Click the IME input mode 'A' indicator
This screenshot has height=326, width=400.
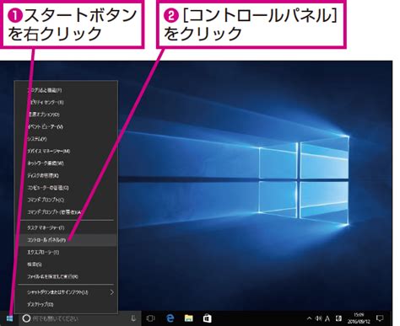coord(327,318)
